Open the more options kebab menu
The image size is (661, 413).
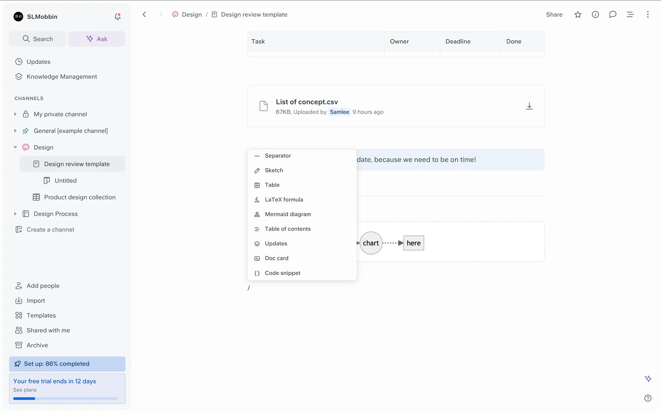[648, 14]
